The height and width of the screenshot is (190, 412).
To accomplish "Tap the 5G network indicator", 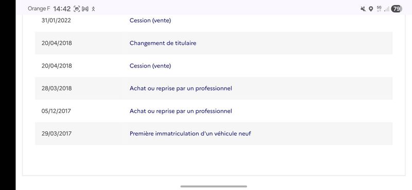I will pyautogui.click(x=379, y=9).
